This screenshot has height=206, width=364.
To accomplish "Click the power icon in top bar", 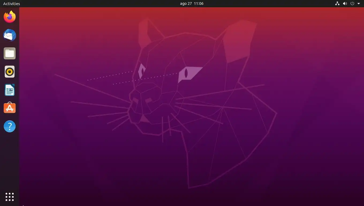I will [x=352, y=3].
